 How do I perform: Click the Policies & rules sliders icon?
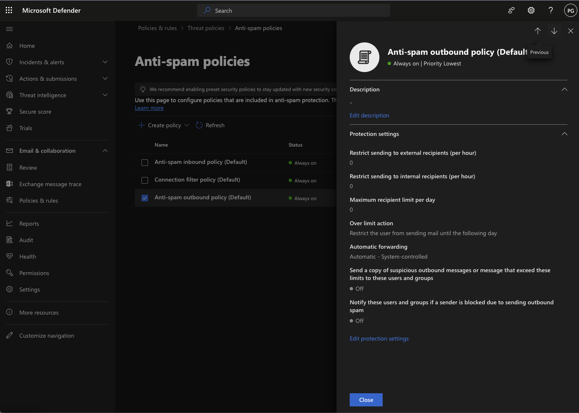pos(9,201)
